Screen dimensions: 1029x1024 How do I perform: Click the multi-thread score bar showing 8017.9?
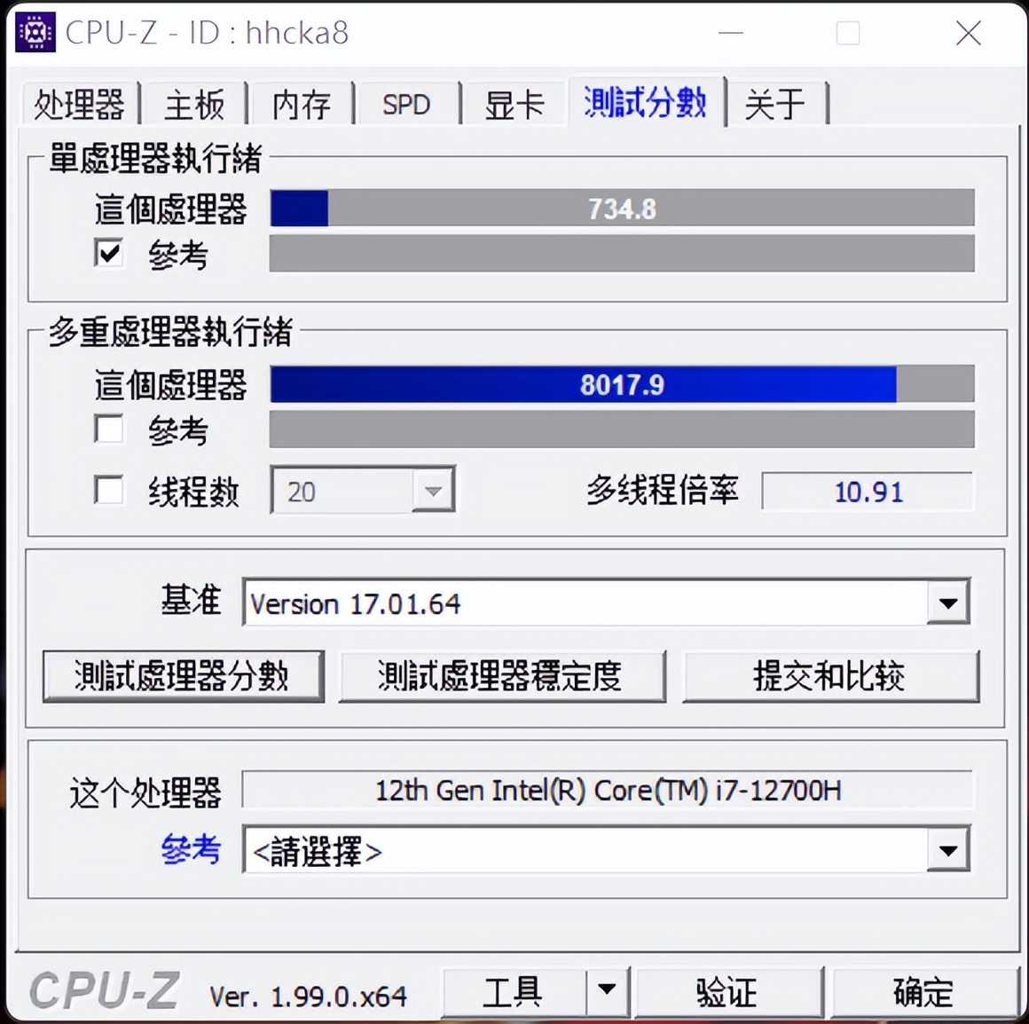pos(621,384)
